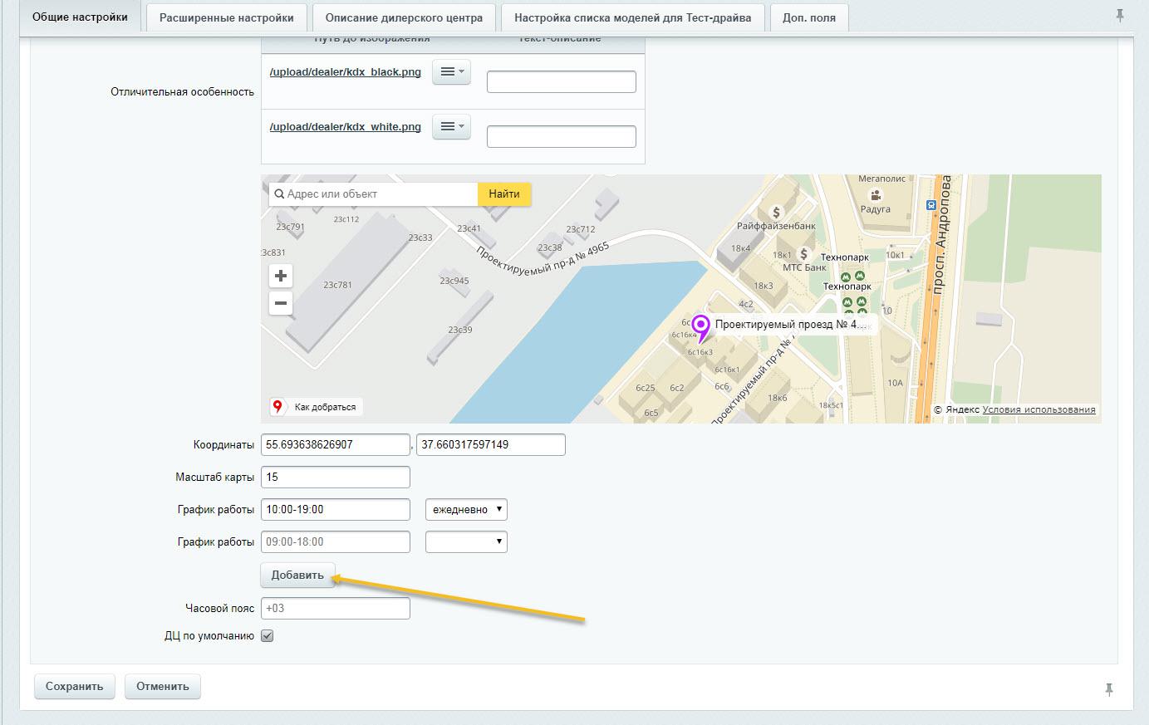Screen dimensions: 1149x725
Task: Click the search magnifier icon in map search
Action: pyautogui.click(x=278, y=194)
